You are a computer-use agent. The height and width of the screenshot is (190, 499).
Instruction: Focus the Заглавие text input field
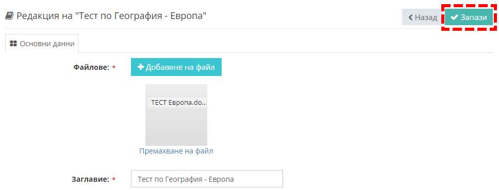tap(207, 179)
